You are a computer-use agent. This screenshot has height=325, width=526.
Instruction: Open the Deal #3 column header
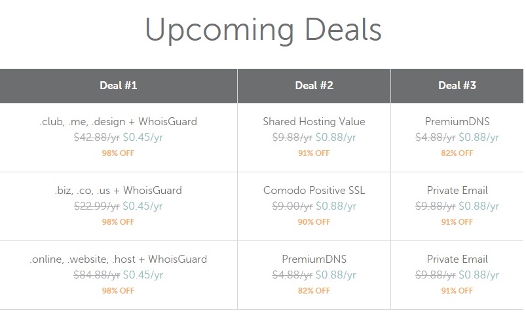click(457, 86)
